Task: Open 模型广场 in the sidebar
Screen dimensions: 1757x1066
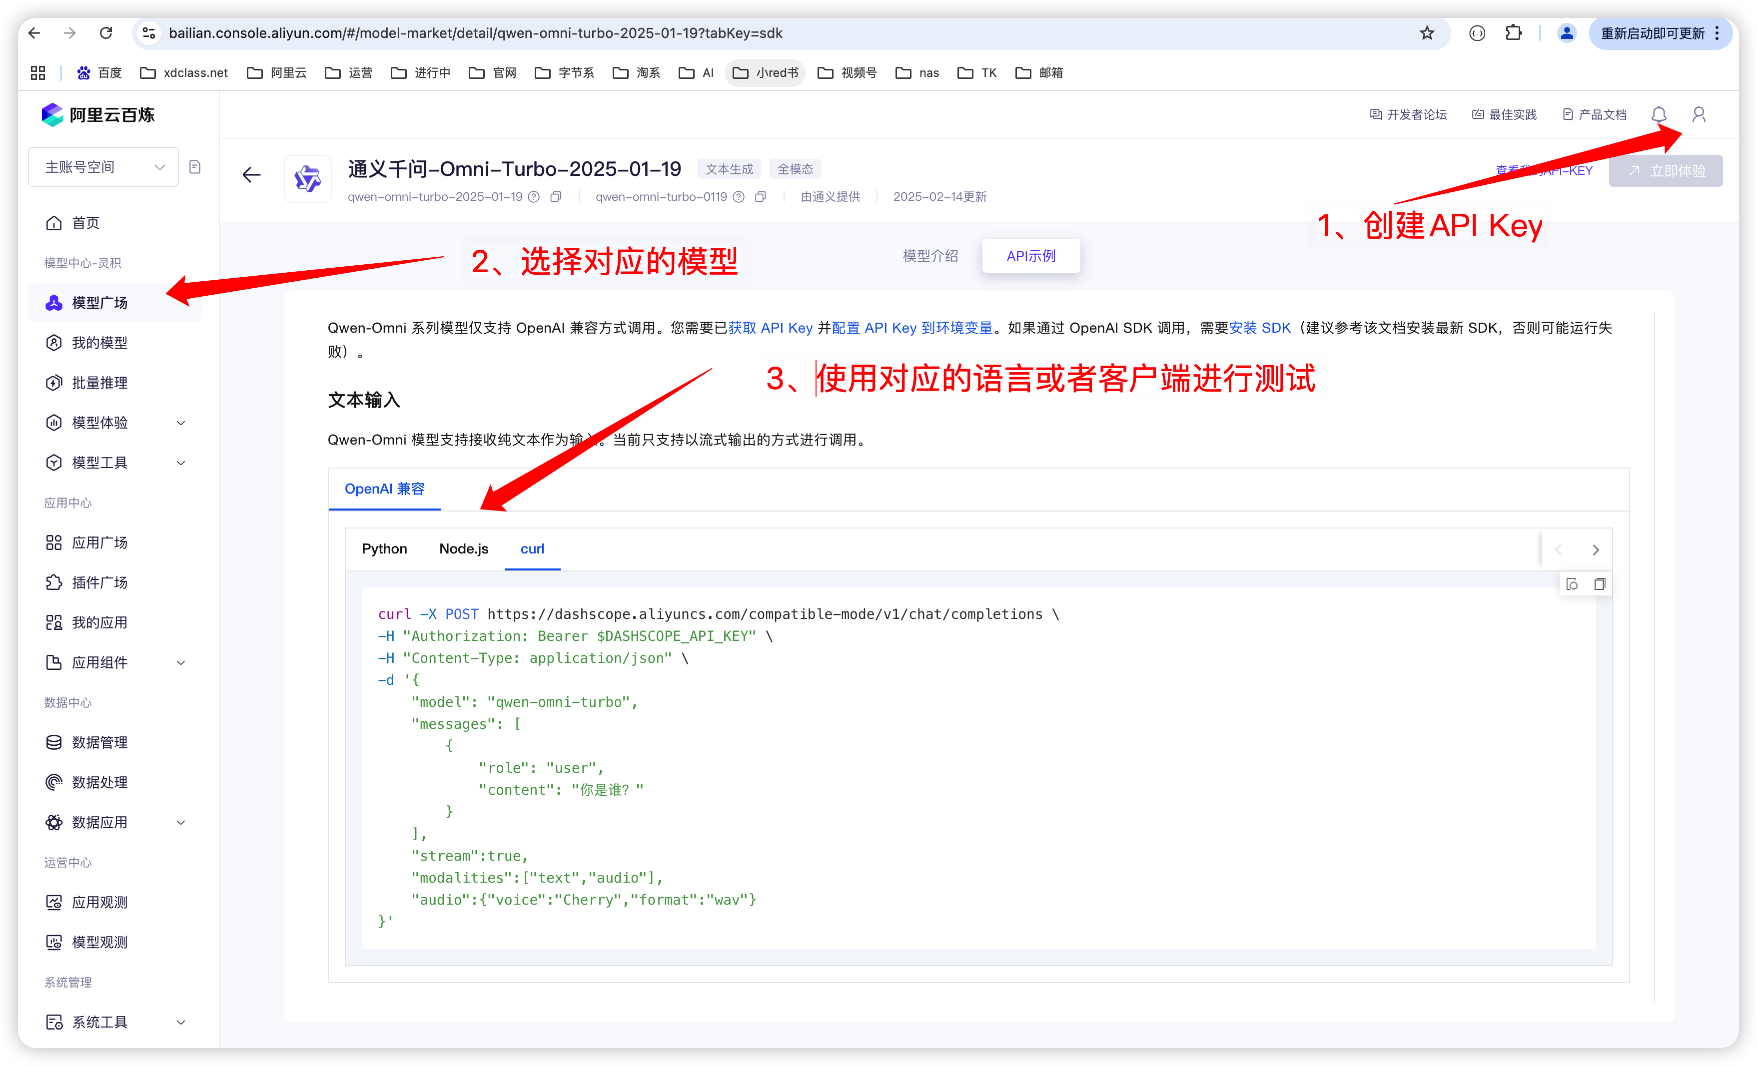Action: pos(100,302)
